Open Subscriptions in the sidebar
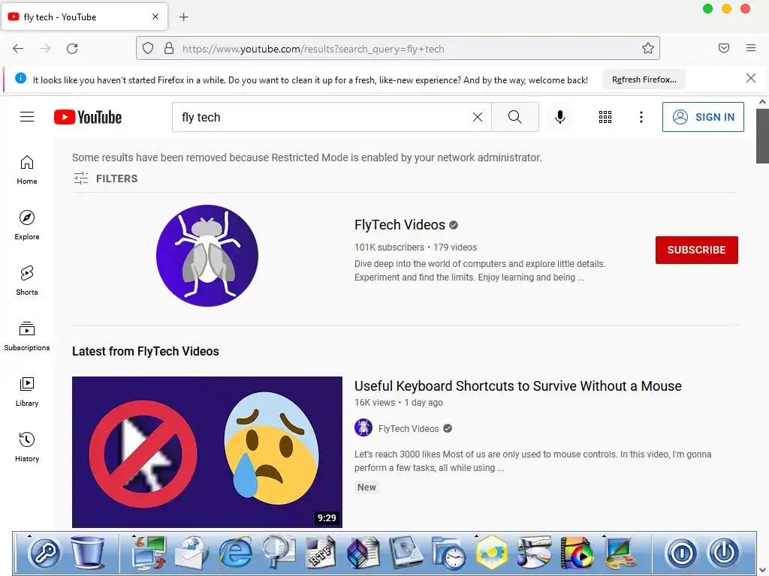The image size is (769, 576). tap(27, 336)
